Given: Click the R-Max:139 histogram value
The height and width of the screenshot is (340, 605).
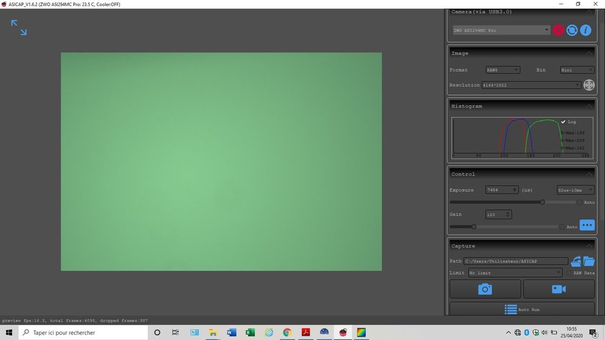Looking at the screenshot, I should click(x=572, y=132).
